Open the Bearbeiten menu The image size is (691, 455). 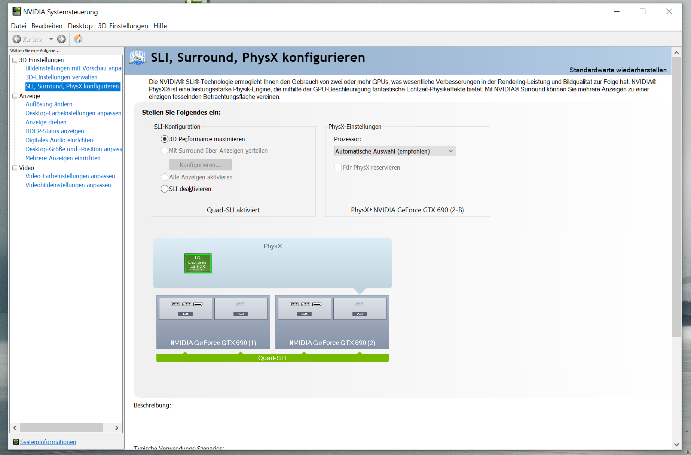pos(47,25)
